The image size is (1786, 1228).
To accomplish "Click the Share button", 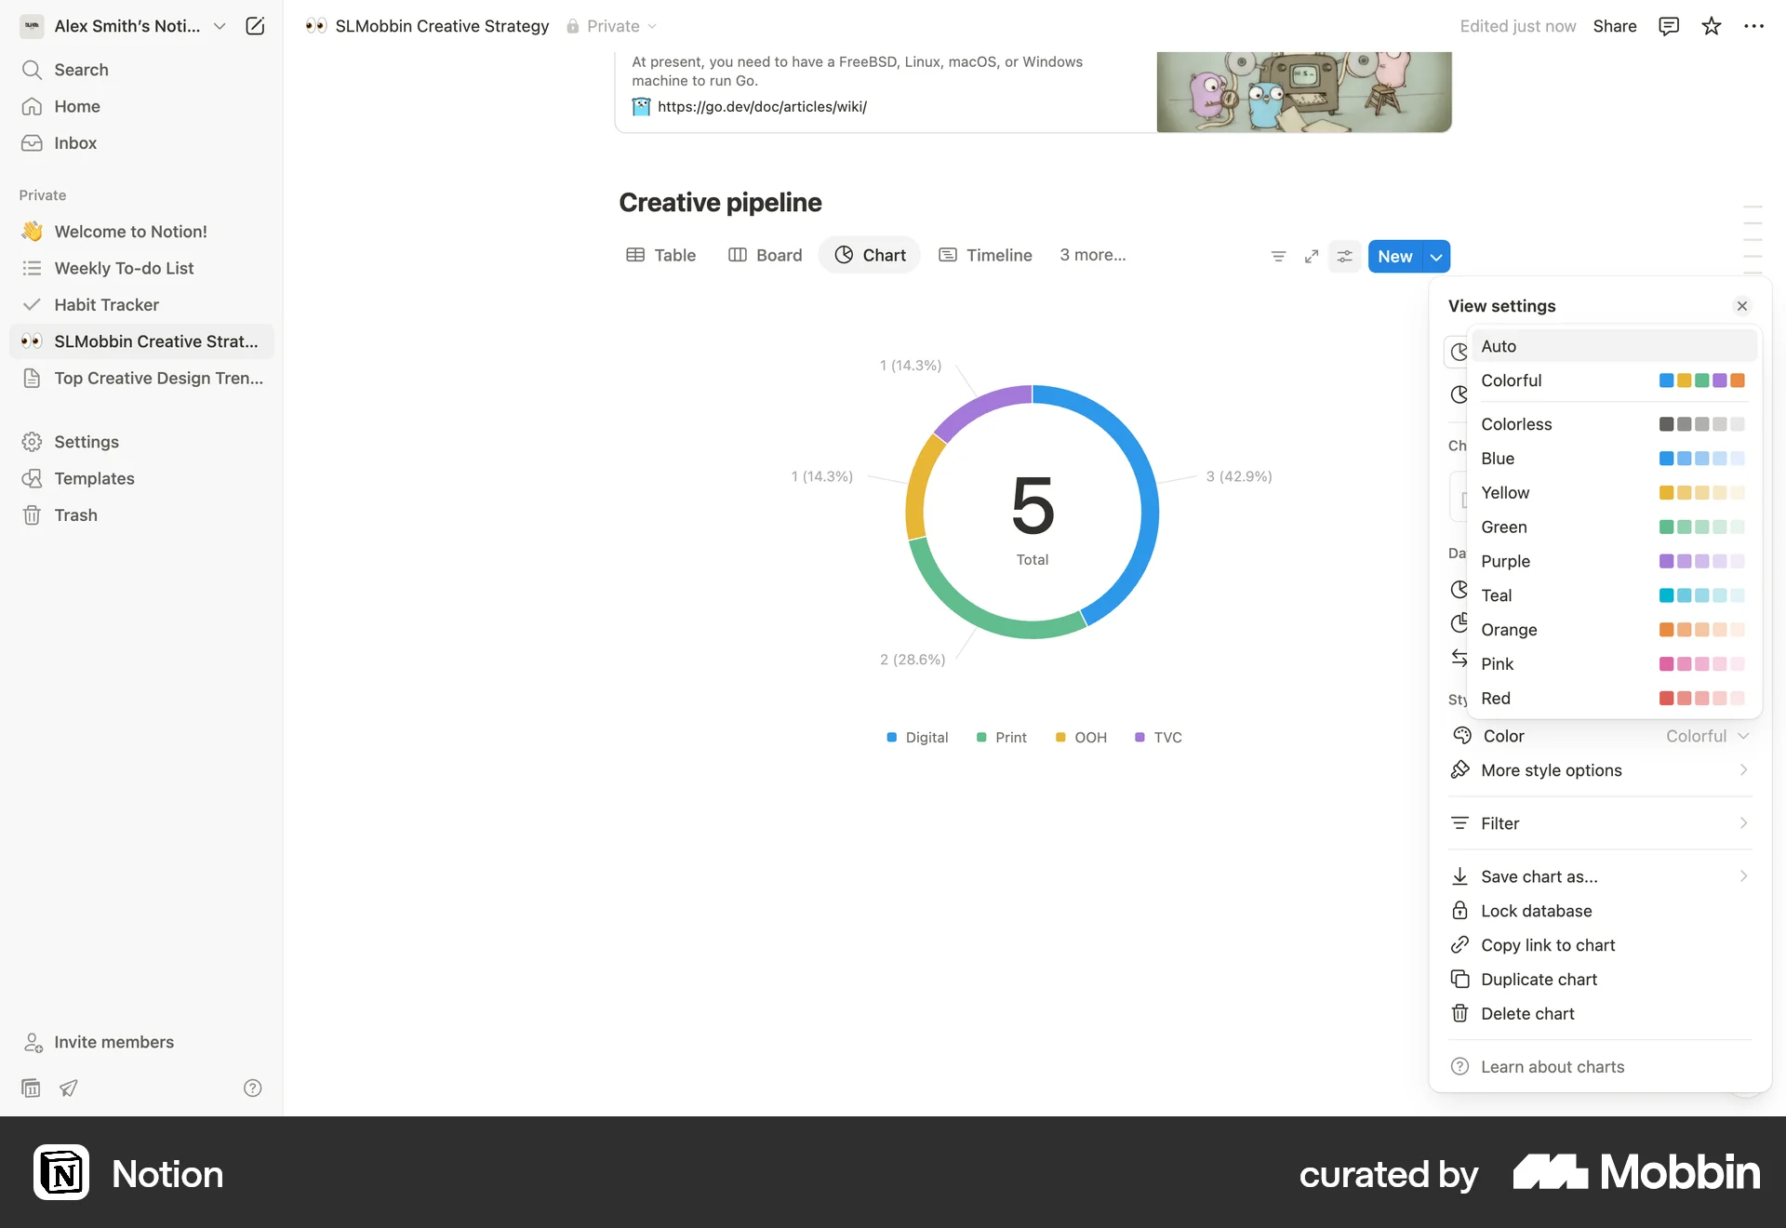I will (1614, 26).
